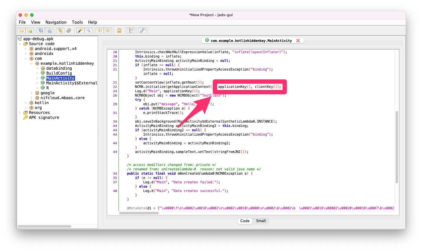
Task: Click the project tree horizontal scrollbar
Action: pos(44,226)
